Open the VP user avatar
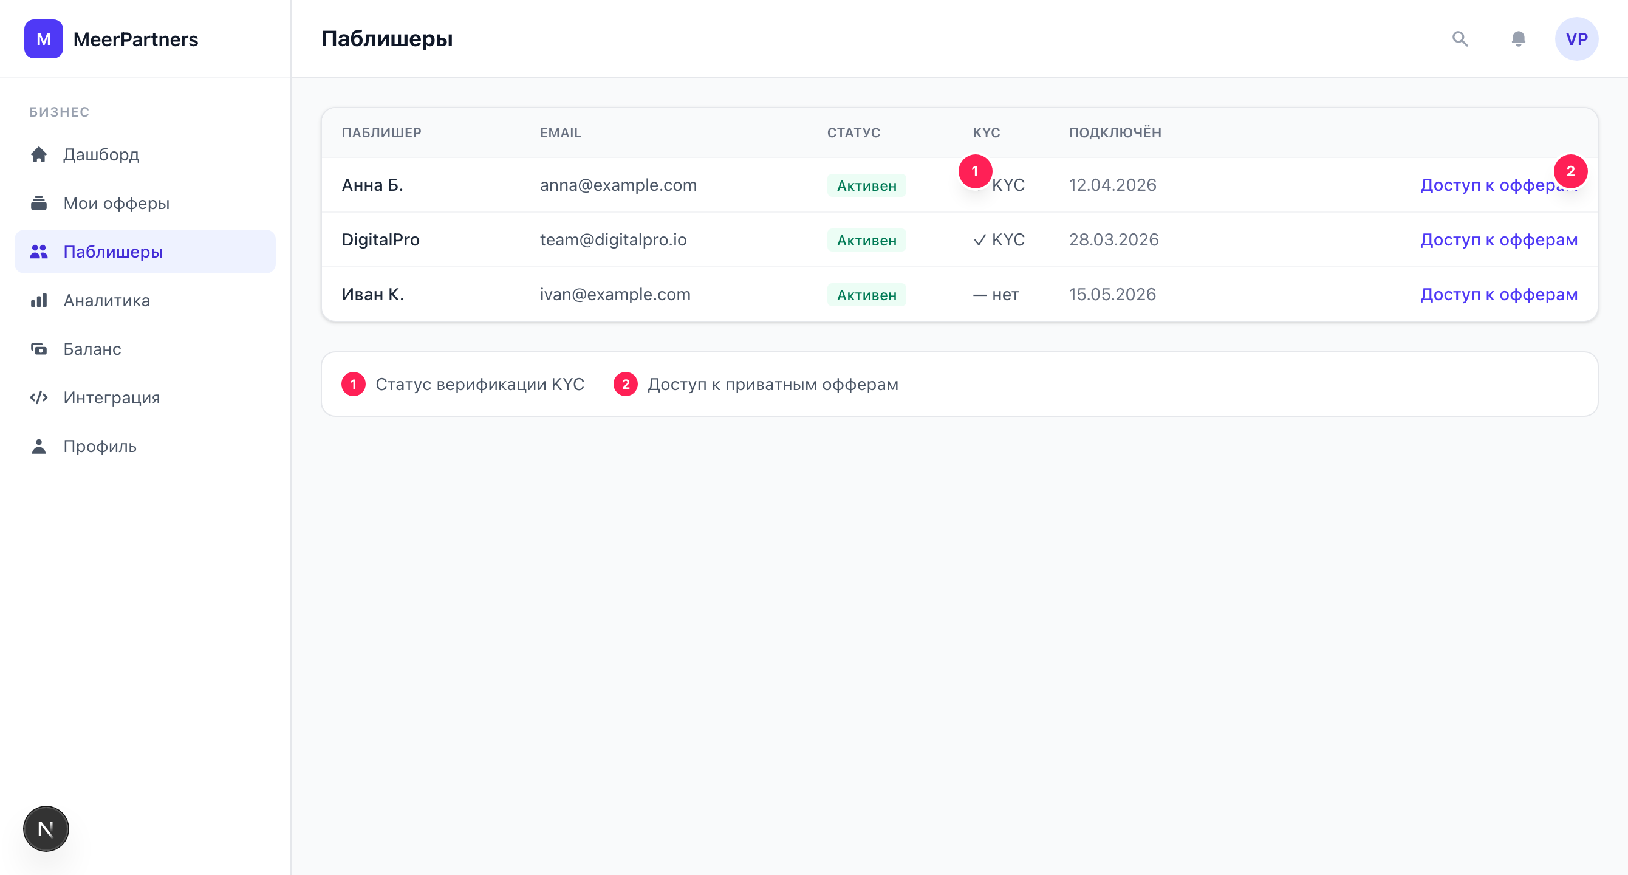Viewport: 1628px width, 875px height. point(1576,39)
